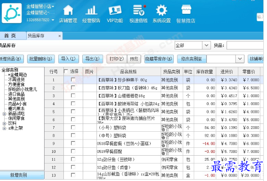Sort by 零售价 column header
Image resolution: width=267 pixels, height=181 pixels.
coord(249,72)
